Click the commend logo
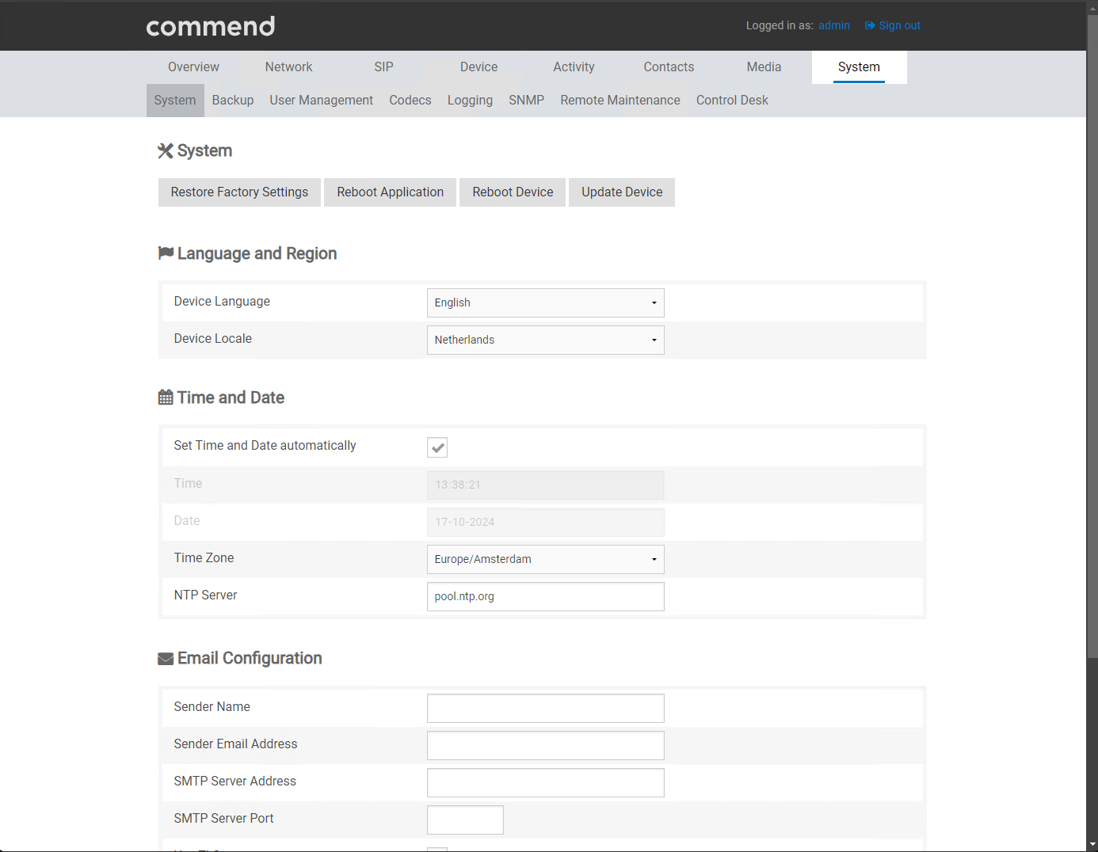The height and width of the screenshot is (852, 1098). tap(210, 26)
